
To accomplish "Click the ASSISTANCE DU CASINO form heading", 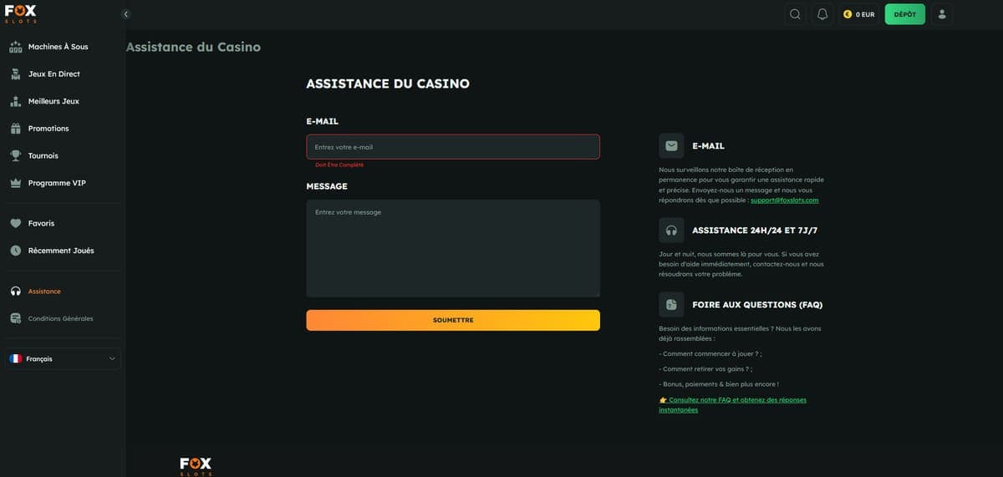I will [x=388, y=84].
